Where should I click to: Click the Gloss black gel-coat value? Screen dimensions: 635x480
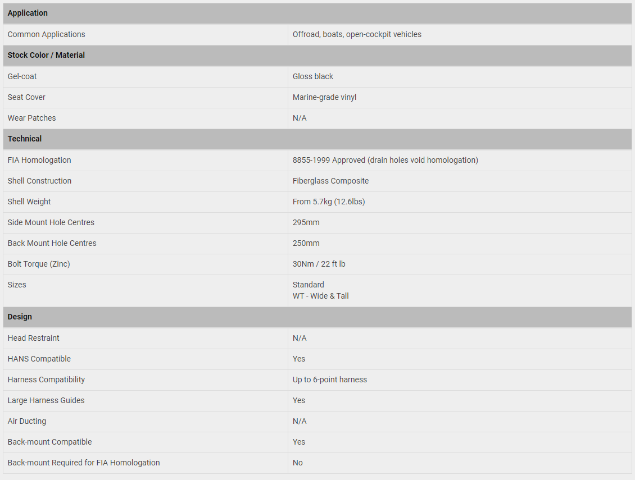pos(312,76)
